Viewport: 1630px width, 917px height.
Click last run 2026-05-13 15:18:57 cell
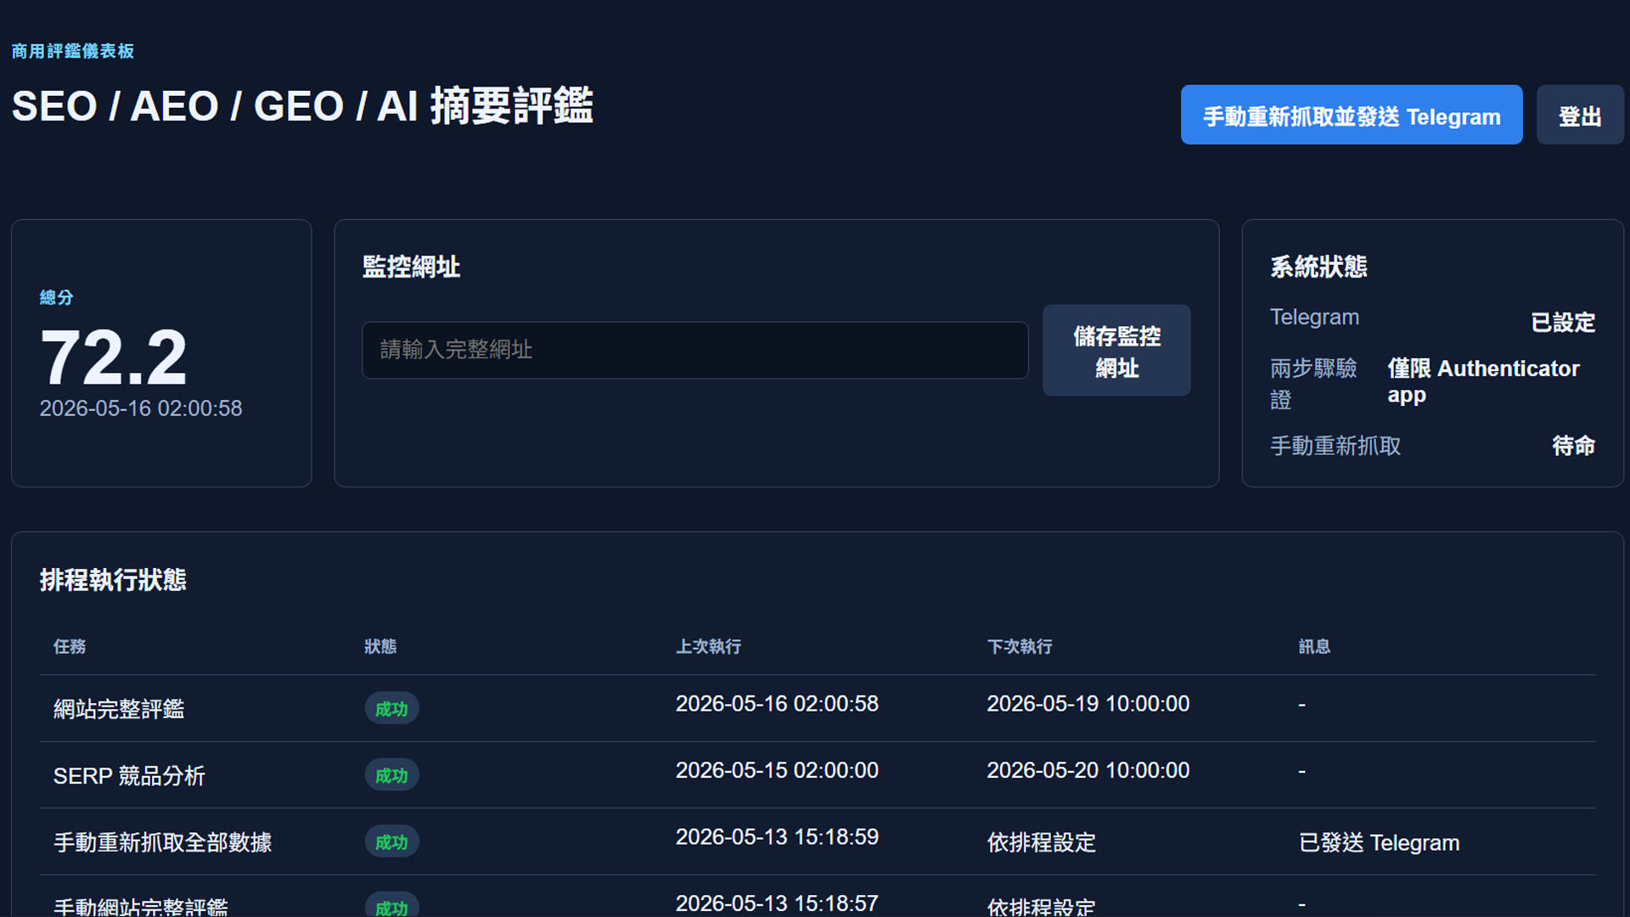coord(777,903)
